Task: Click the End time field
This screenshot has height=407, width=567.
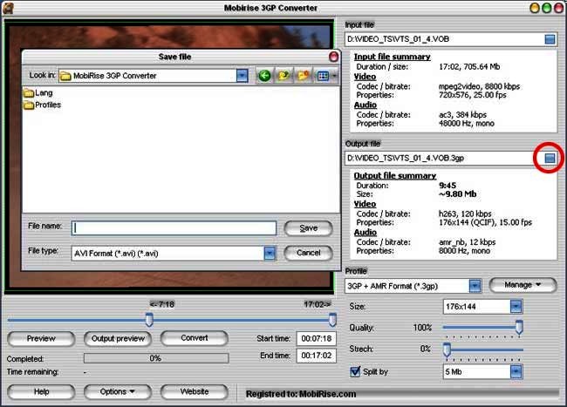Action: pyautogui.click(x=317, y=356)
